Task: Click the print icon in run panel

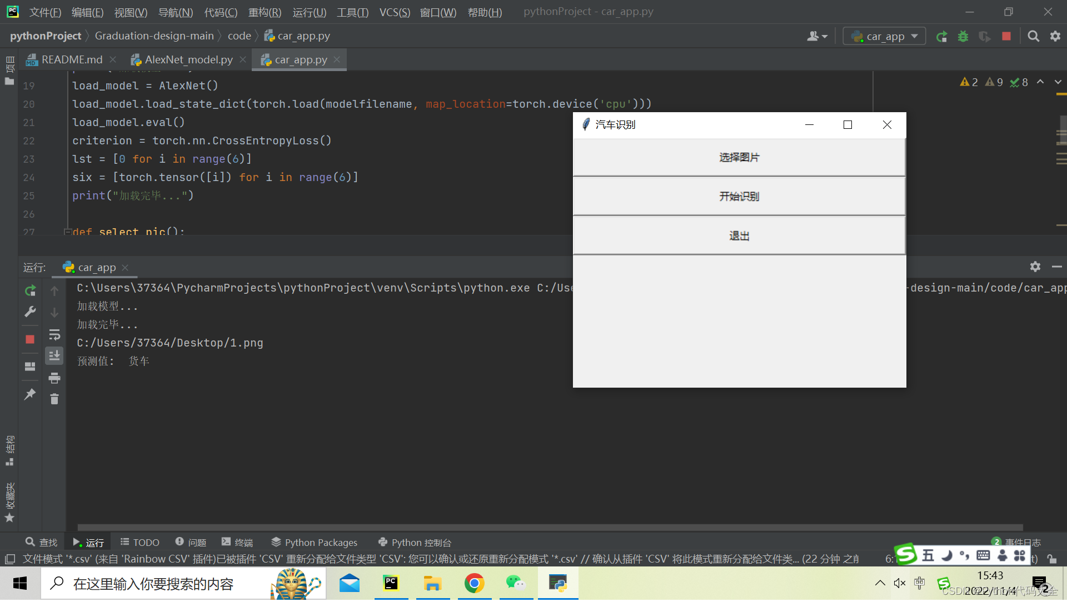Action: pyautogui.click(x=54, y=379)
